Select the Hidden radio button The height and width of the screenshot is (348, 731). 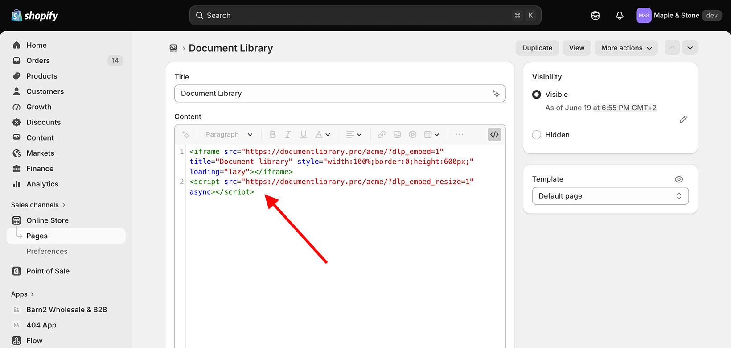pos(537,135)
